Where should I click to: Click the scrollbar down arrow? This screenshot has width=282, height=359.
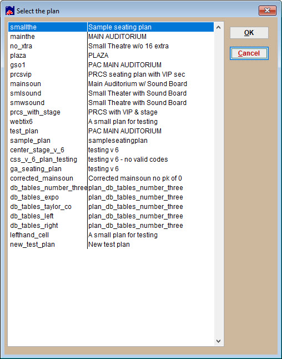(x=218, y=341)
